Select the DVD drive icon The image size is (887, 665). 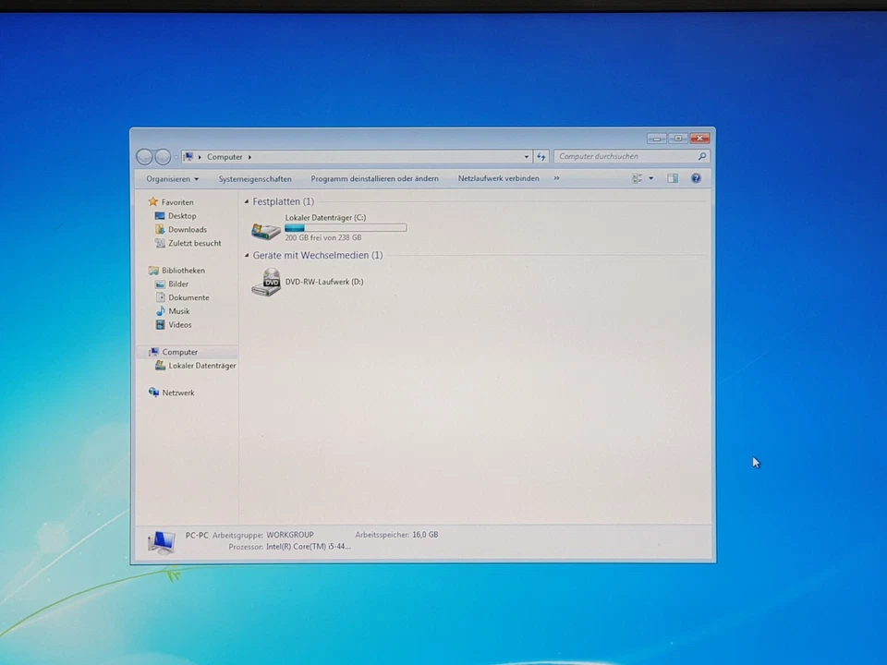[266, 282]
